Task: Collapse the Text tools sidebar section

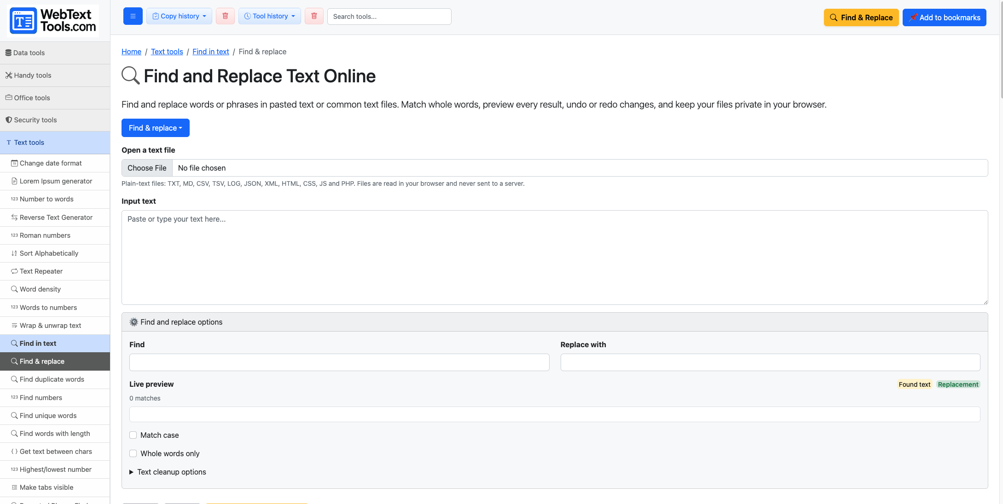Action: (55, 143)
